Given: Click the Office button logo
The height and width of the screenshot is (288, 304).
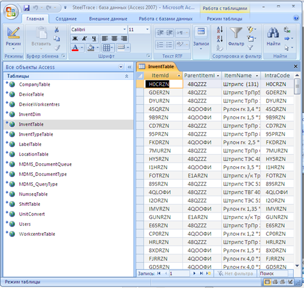Looking at the screenshot, I should 11,11.
